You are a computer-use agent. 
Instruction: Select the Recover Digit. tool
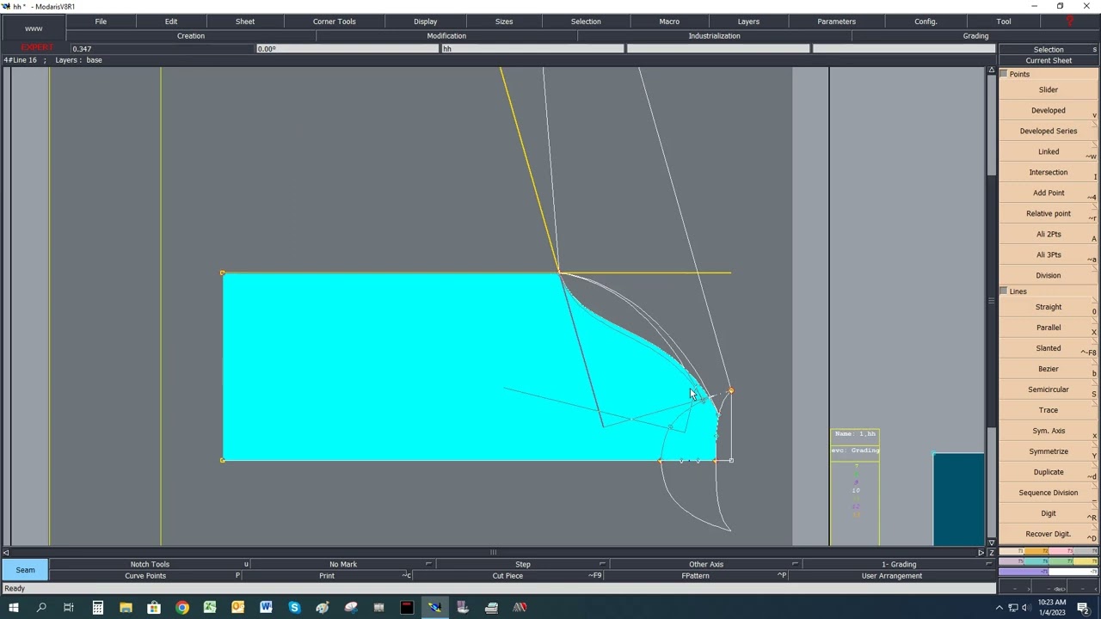(x=1048, y=534)
